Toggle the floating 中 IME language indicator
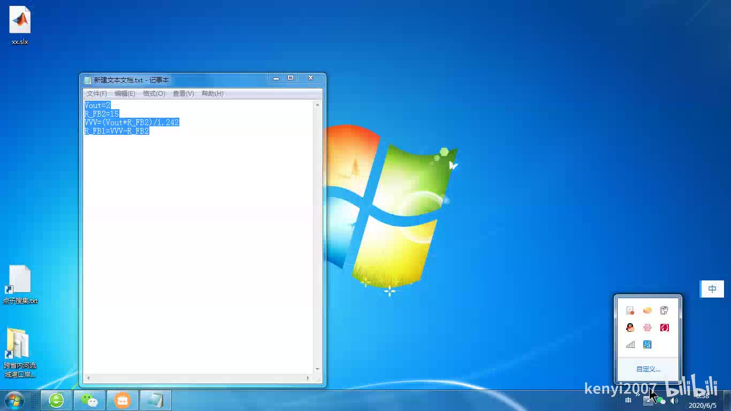This screenshot has height=411, width=731. pos(712,289)
